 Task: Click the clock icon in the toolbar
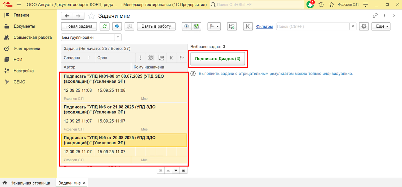(186, 26)
